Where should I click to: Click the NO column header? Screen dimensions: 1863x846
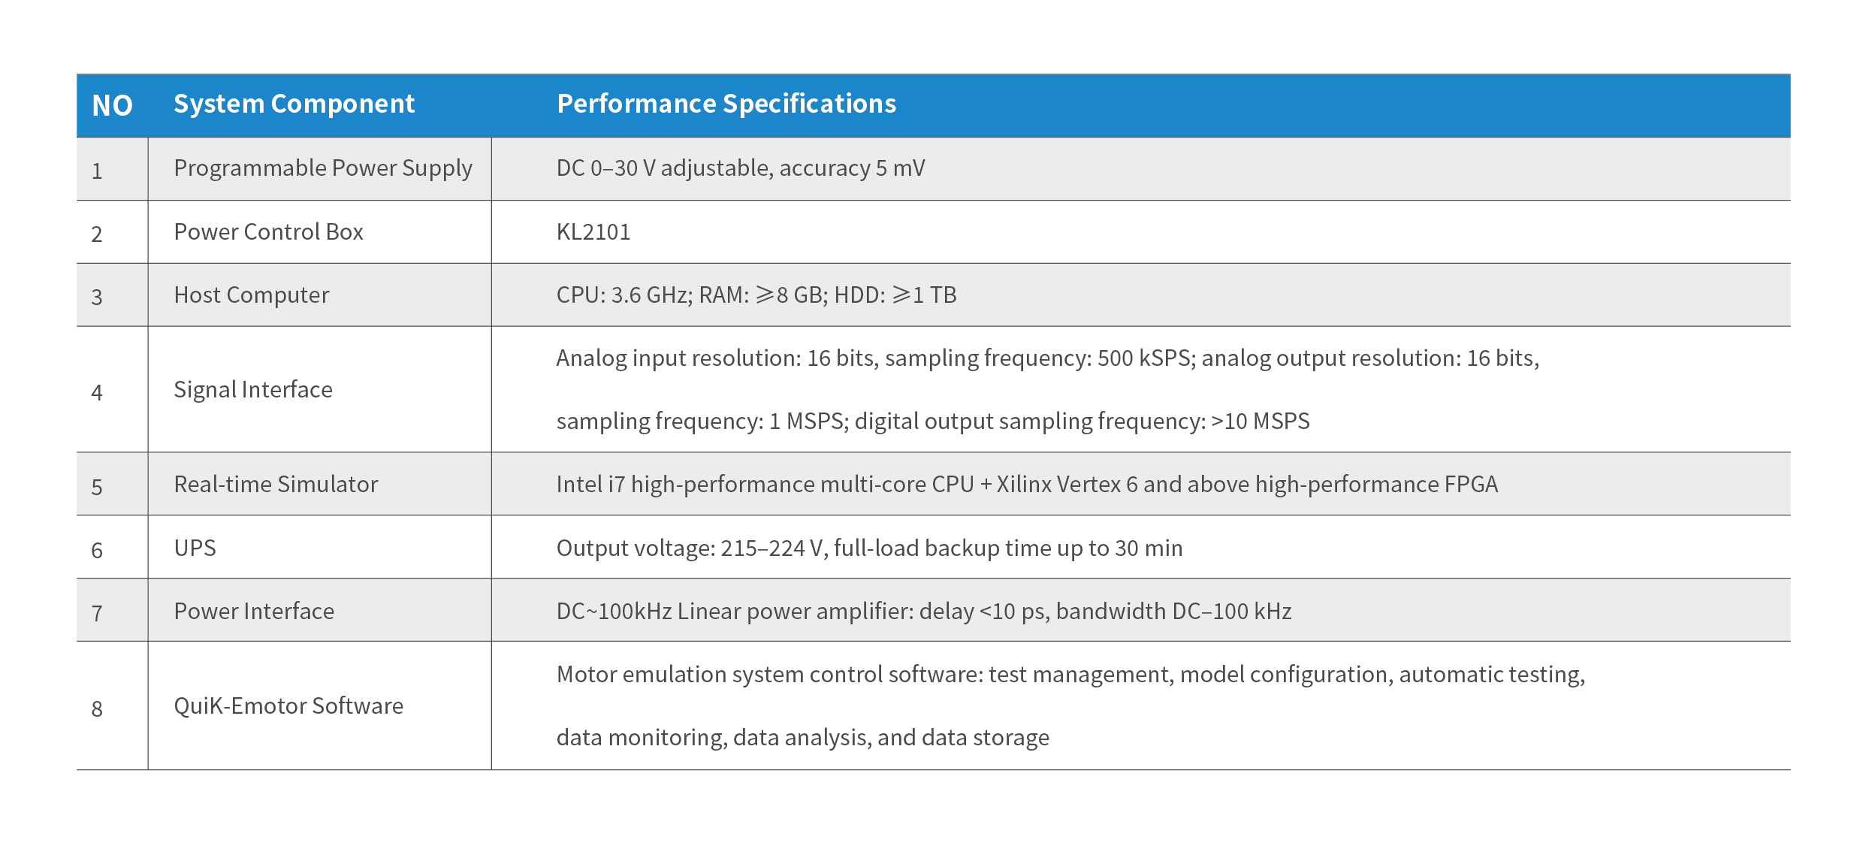pyautogui.click(x=112, y=105)
